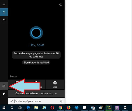This screenshot has width=132, height=111.
Task: Launch Google Chrome from the taskbar
Action: (60, 108)
